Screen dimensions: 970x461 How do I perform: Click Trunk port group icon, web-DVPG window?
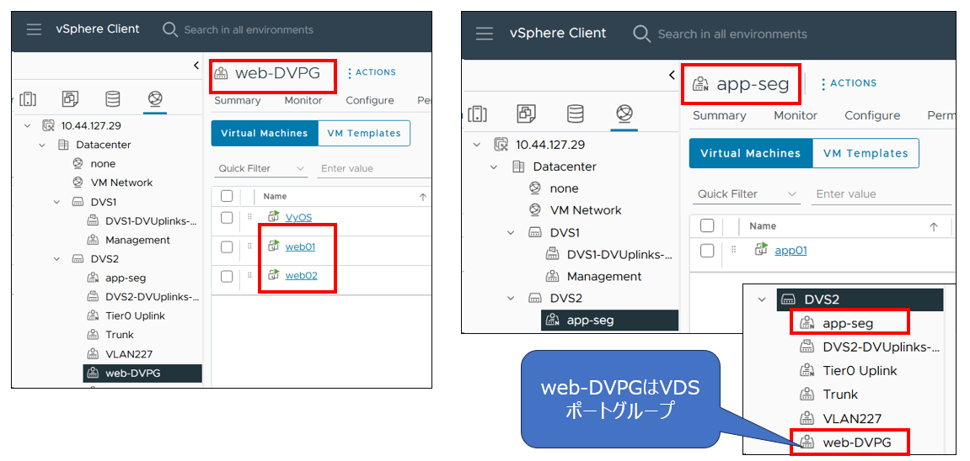[93, 335]
